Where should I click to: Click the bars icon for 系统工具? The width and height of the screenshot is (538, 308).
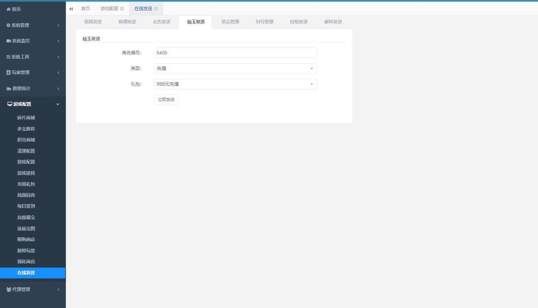tap(9, 57)
